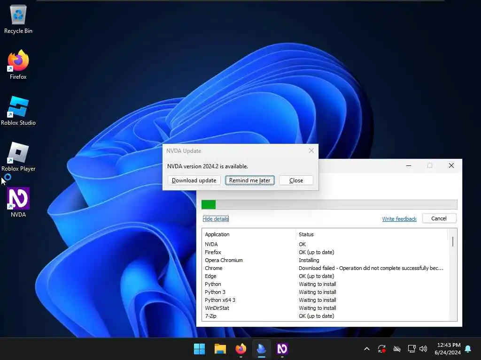Select the Python row in the list
This screenshot has width=481, height=360.
tap(325, 284)
